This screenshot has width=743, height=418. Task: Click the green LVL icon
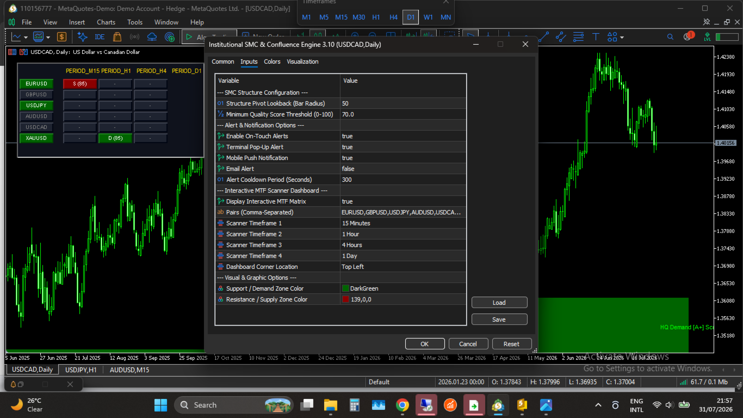[x=707, y=37]
